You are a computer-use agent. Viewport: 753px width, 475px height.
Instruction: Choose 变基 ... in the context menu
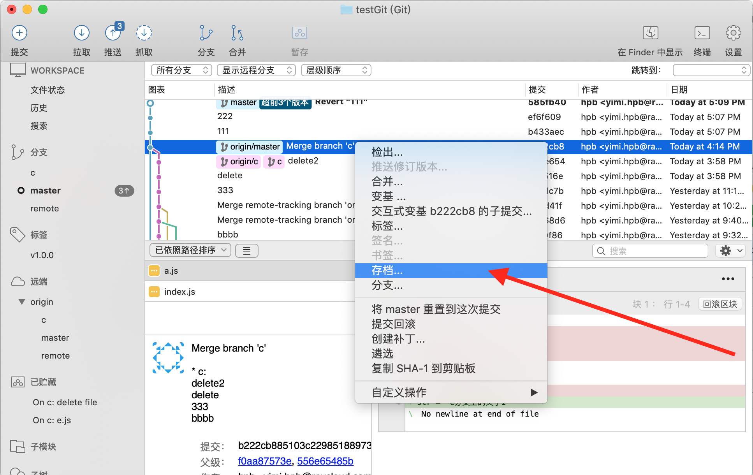[451, 196]
